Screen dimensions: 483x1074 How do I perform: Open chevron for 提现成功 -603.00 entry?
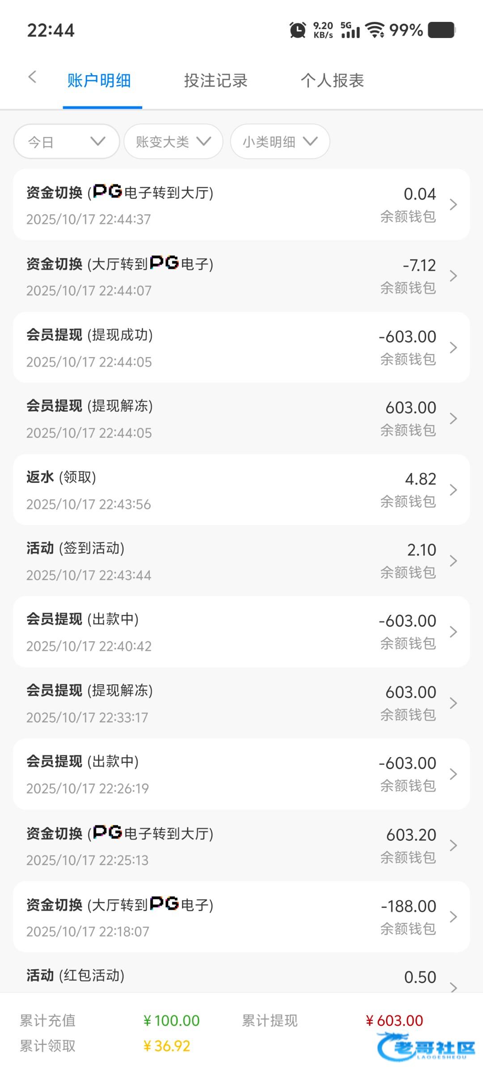coord(453,347)
